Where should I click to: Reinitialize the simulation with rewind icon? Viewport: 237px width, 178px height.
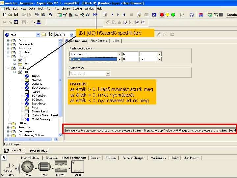124,15
